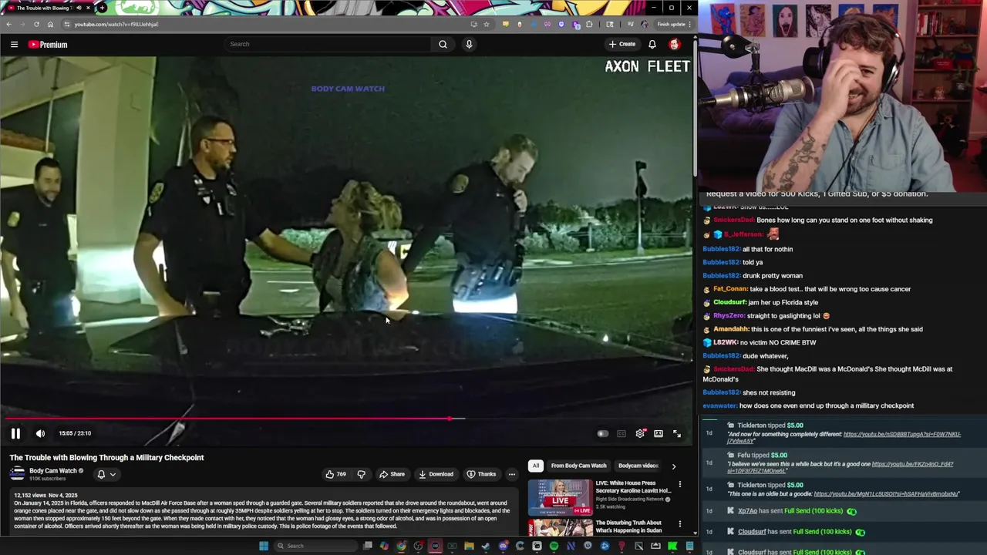The width and height of the screenshot is (987, 555).
Task: Open File Explorer from the taskbar
Action: click(469, 546)
